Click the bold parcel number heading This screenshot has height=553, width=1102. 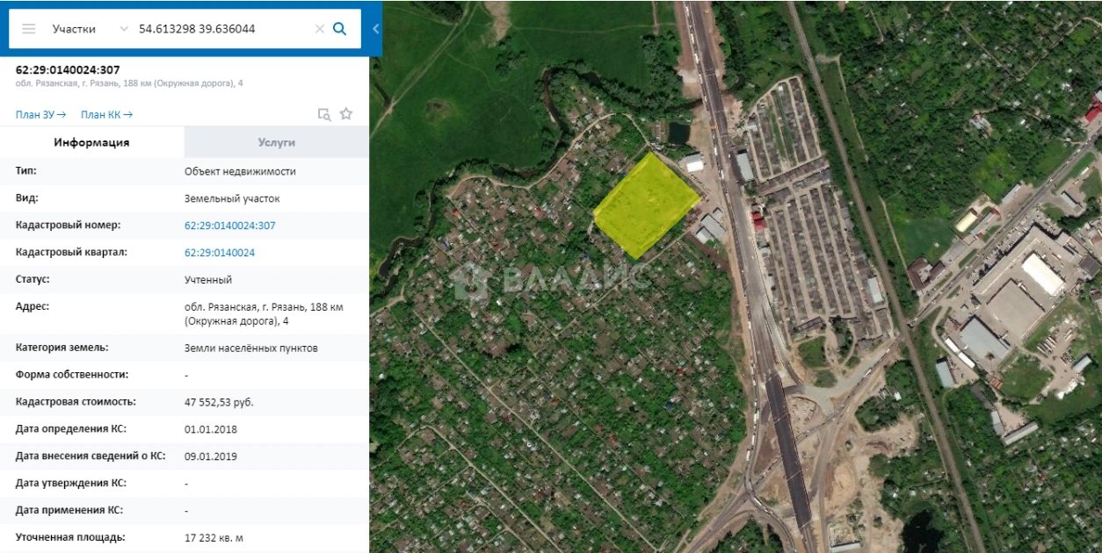click(x=68, y=69)
